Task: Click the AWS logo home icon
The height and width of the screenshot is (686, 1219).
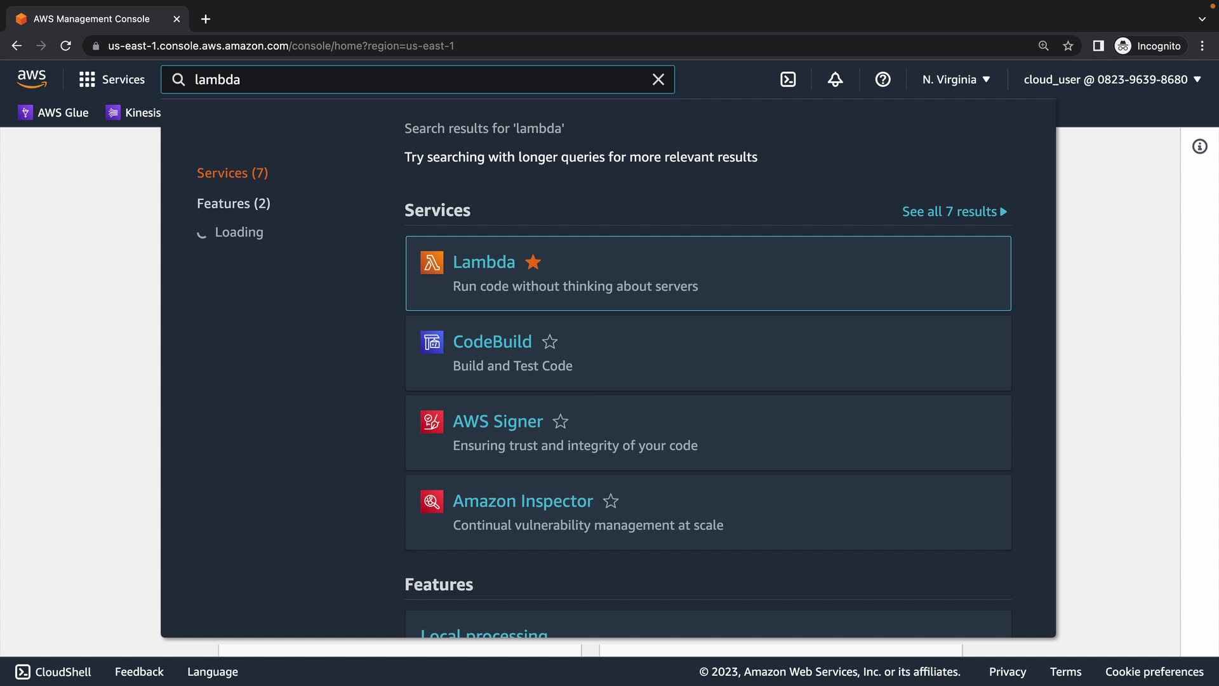Action: click(32, 79)
